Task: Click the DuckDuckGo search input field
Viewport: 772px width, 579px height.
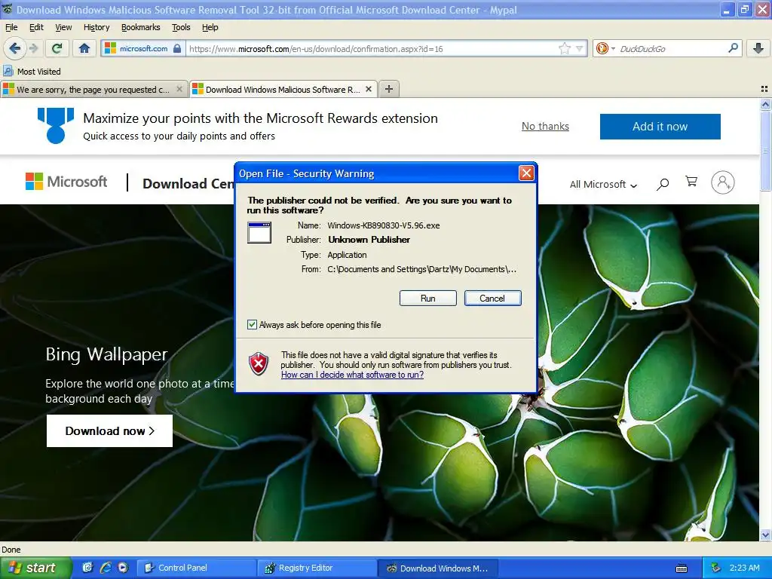Action: [x=671, y=49]
